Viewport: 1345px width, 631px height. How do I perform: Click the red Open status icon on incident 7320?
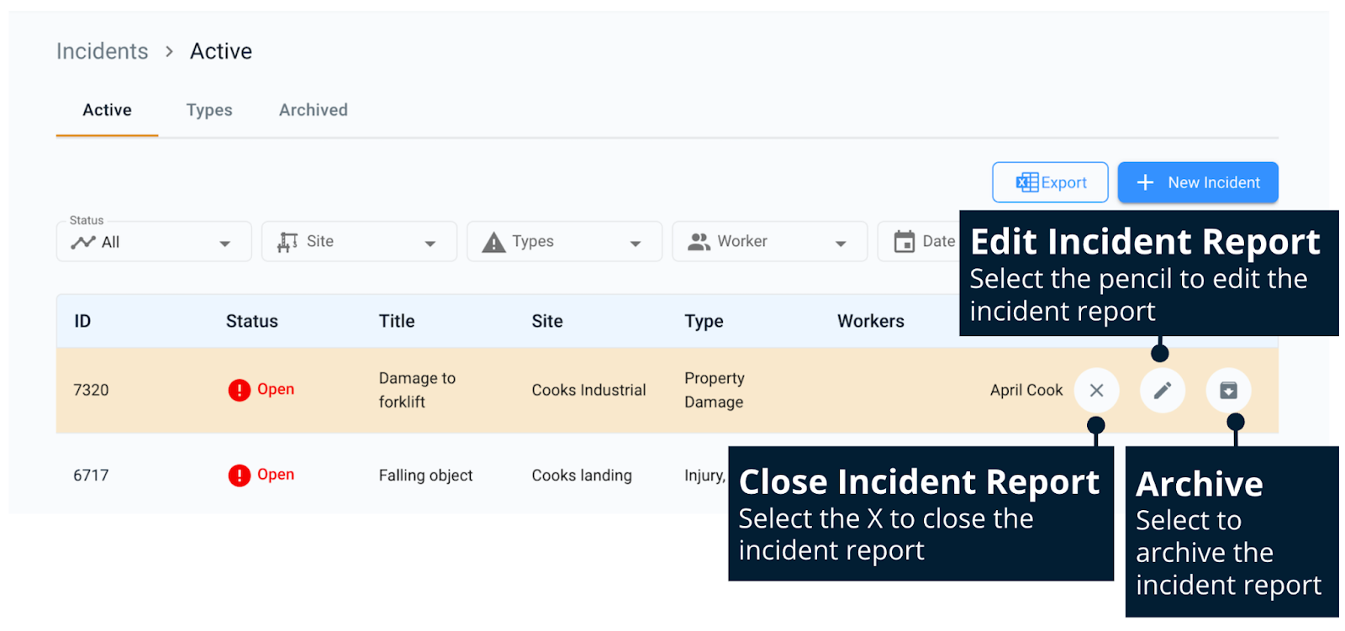(x=240, y=390)
